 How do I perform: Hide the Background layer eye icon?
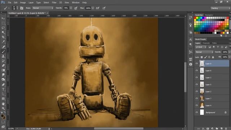coord(197,112)
